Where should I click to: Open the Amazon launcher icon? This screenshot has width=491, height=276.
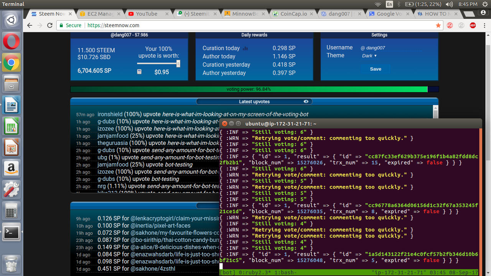[12, 168]
